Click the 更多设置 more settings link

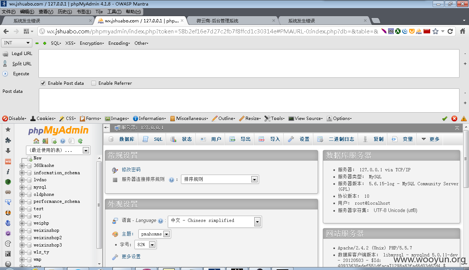131,257
